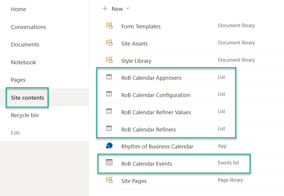Open Conversations in the side navigation
Viewport: 284px width, 196px height.
click(28, 27)
